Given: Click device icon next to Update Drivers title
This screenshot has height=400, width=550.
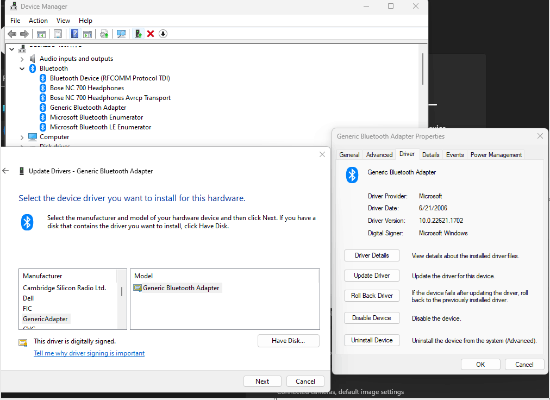Looking at the screenshot, I should 22,171.
